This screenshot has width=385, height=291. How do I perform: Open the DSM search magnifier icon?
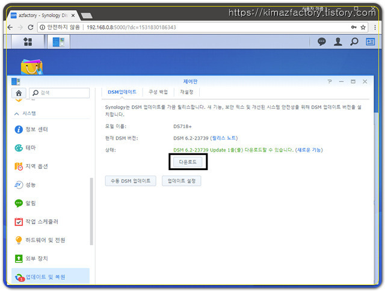(x=354, y=41)
